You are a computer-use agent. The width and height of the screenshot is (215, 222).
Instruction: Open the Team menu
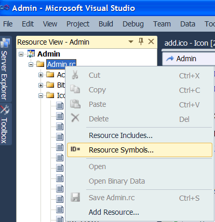tap(162, 24)
